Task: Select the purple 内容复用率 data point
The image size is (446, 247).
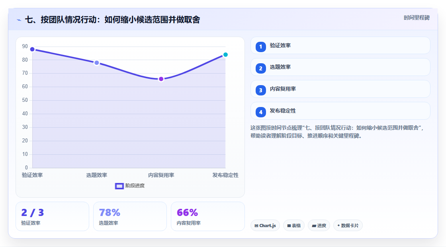Action: point(161,79)
